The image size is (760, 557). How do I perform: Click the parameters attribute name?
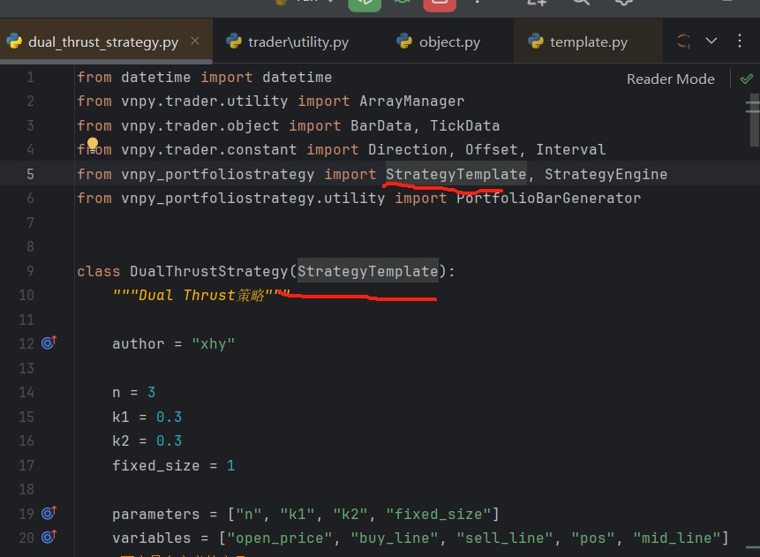point(156,514)
